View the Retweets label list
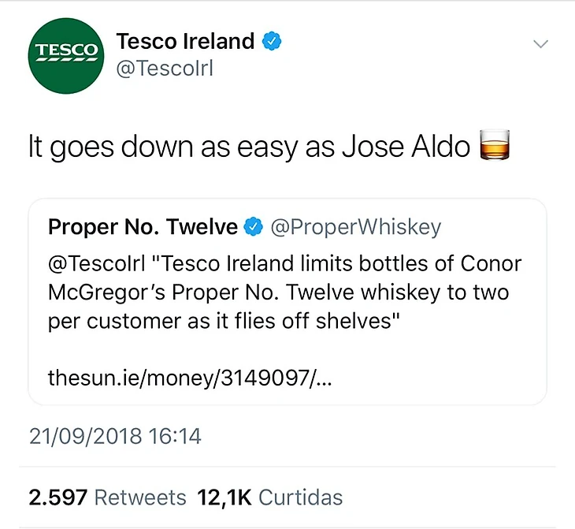The image size is (575, 529). [x=140, y=497]
